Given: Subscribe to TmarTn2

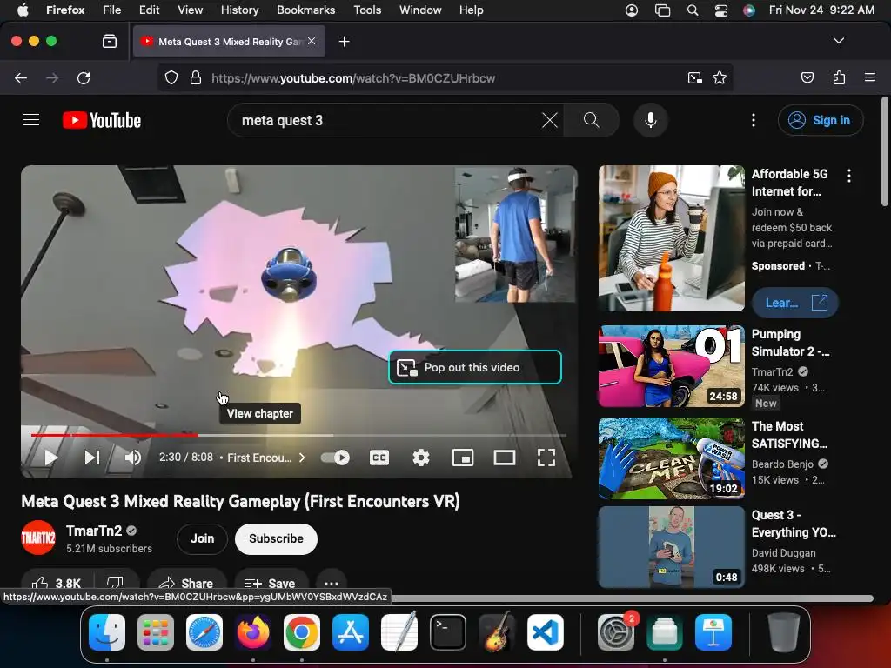Looking at the screenshot, I should [276, 538].
